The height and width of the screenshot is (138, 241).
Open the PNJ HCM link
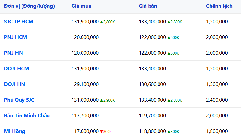tap(15, 37)
